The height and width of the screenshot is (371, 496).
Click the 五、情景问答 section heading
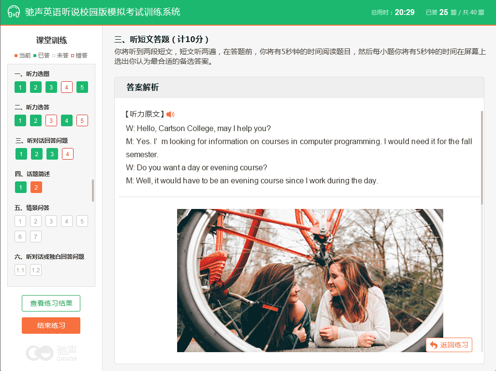32,208
